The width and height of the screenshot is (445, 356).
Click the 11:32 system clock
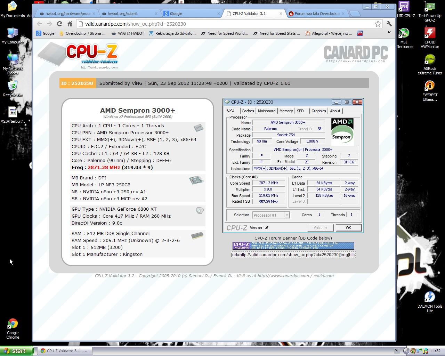(x=436, y=351)
